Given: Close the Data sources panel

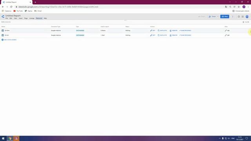Looking at the screenshot, I should coord(246,22).
